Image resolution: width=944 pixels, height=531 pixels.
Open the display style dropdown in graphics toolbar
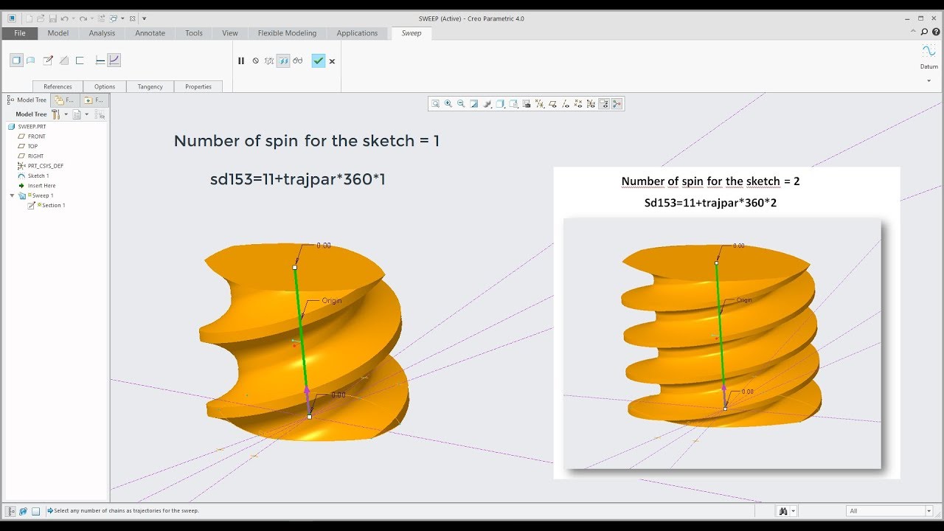coord(500,104)
